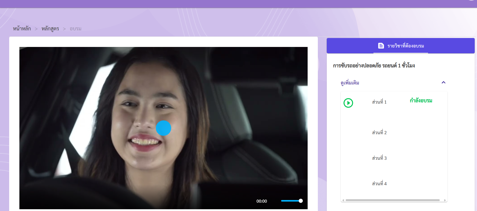This screenshot has height=211, width=477.
Task: Click the green play icon for ส่วนที่ 1
Action: click(x=348, y=103)
